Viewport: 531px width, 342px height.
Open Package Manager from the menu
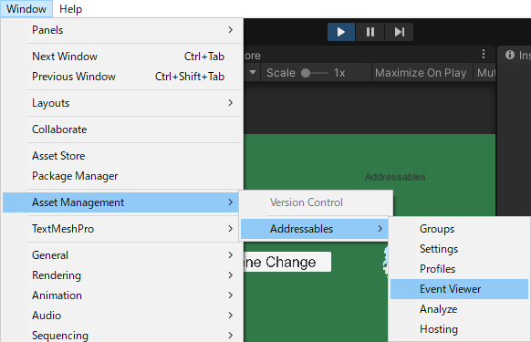tap(122, 176)
